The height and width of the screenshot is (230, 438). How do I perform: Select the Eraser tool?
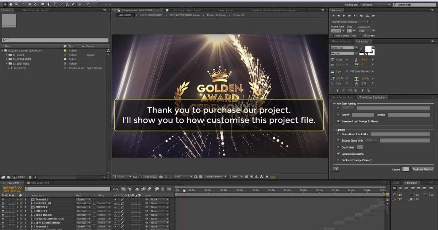pos(73,4)
